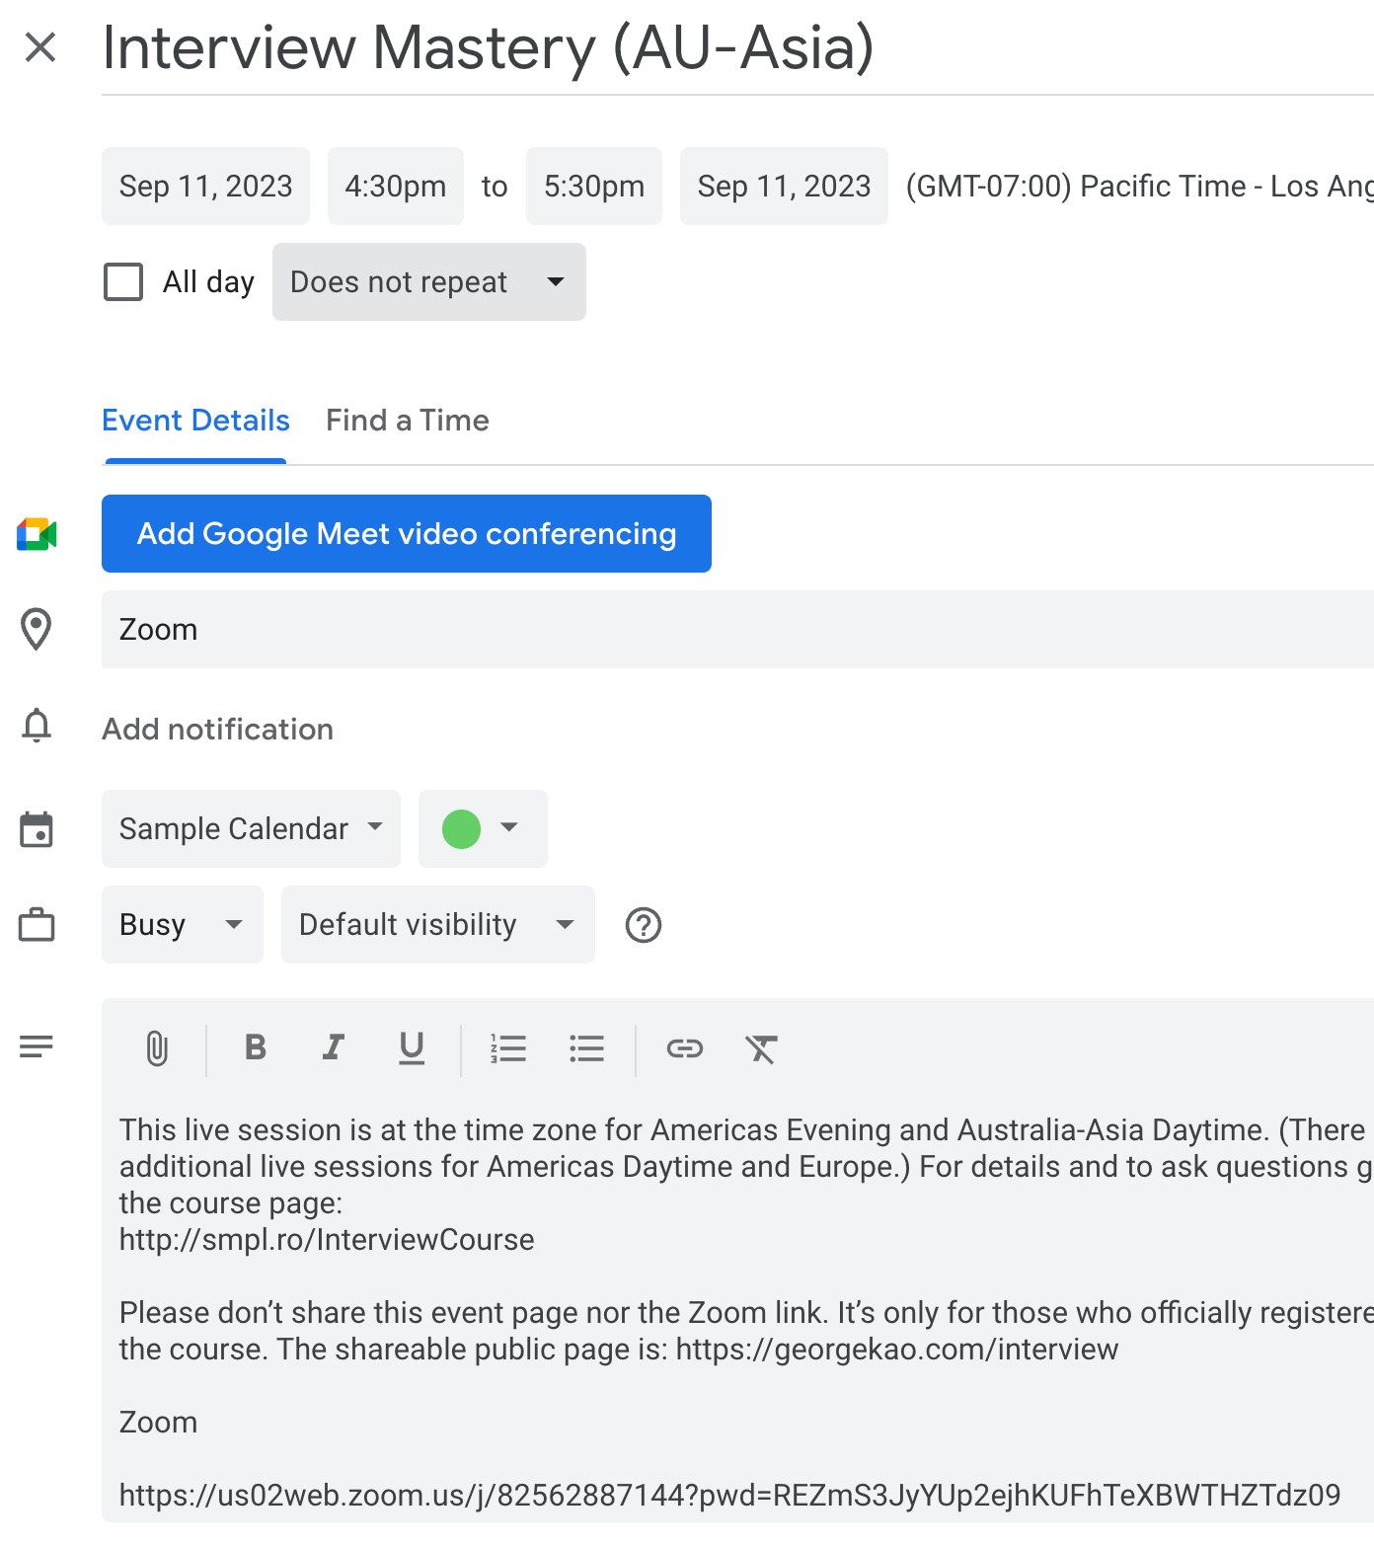The image size is (1374, 1548).
Task: Edit the event title Interview Mastery
Action: coord(737,47)
